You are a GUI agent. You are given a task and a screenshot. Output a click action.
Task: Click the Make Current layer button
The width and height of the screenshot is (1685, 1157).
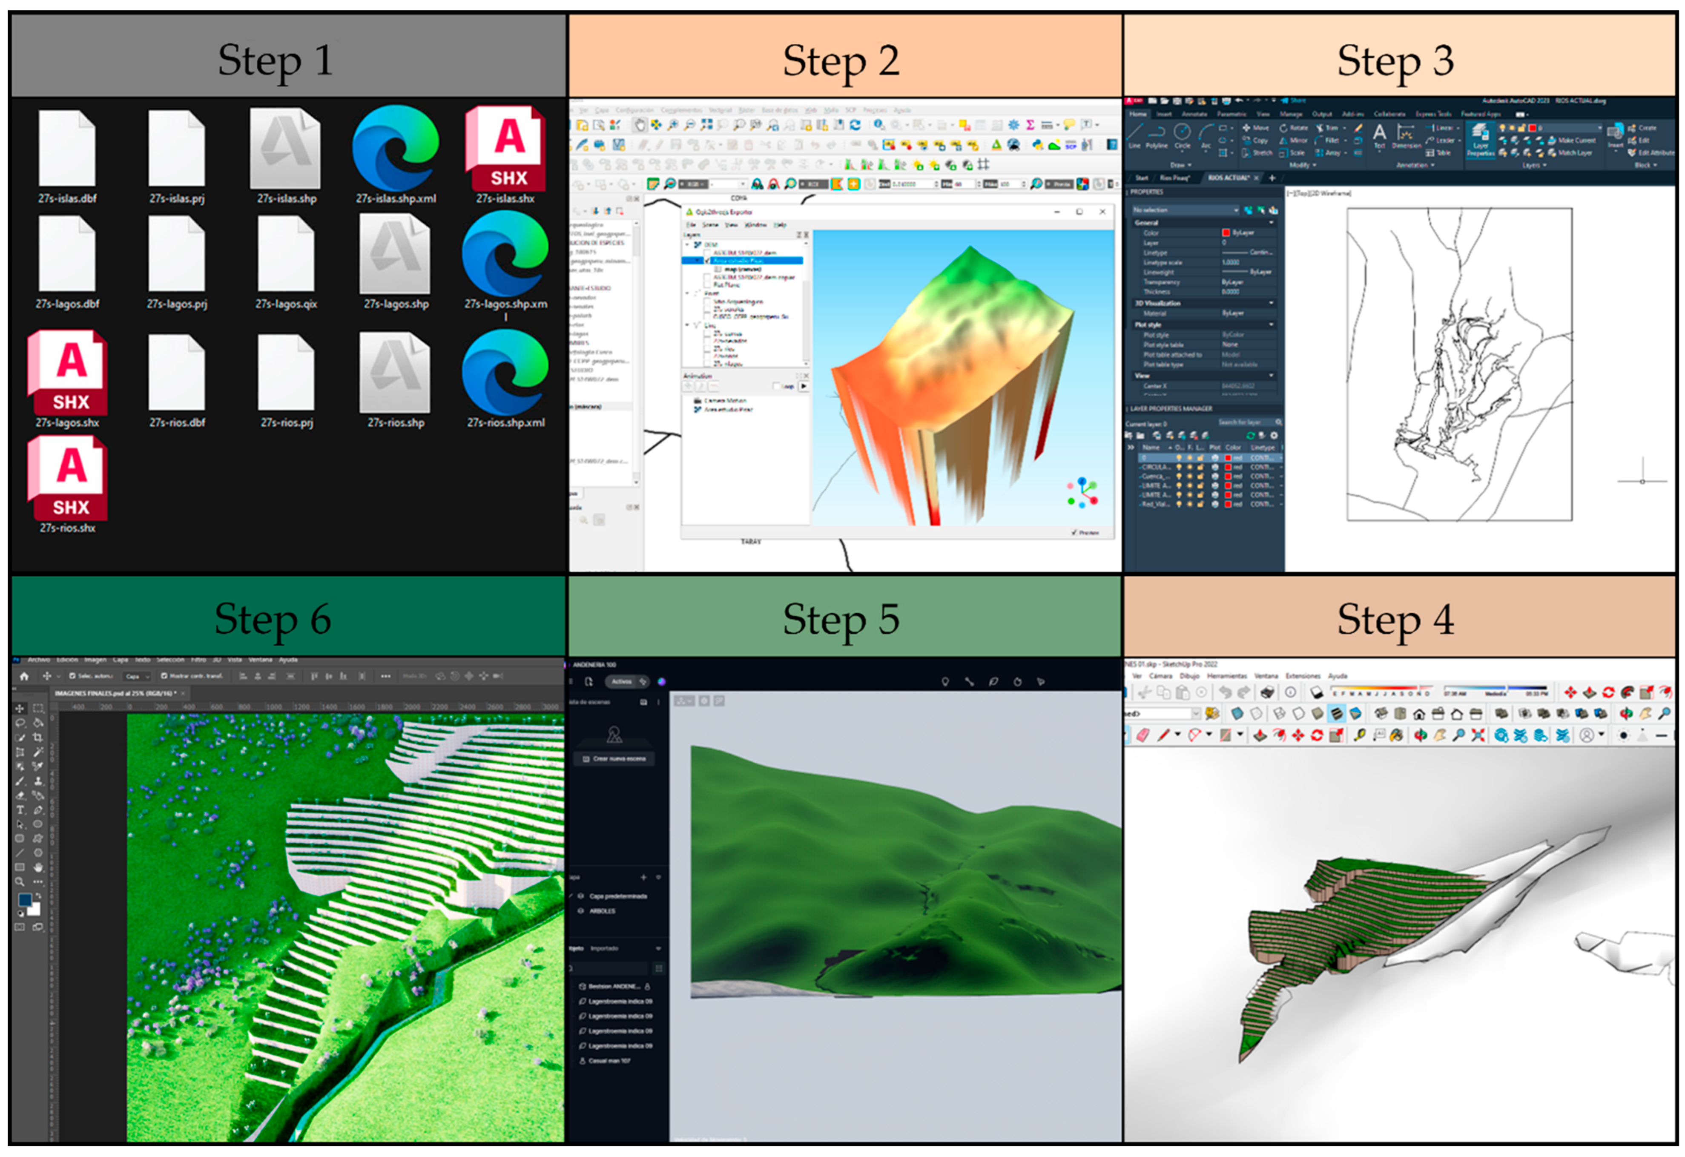click(x=1570, y=140)
